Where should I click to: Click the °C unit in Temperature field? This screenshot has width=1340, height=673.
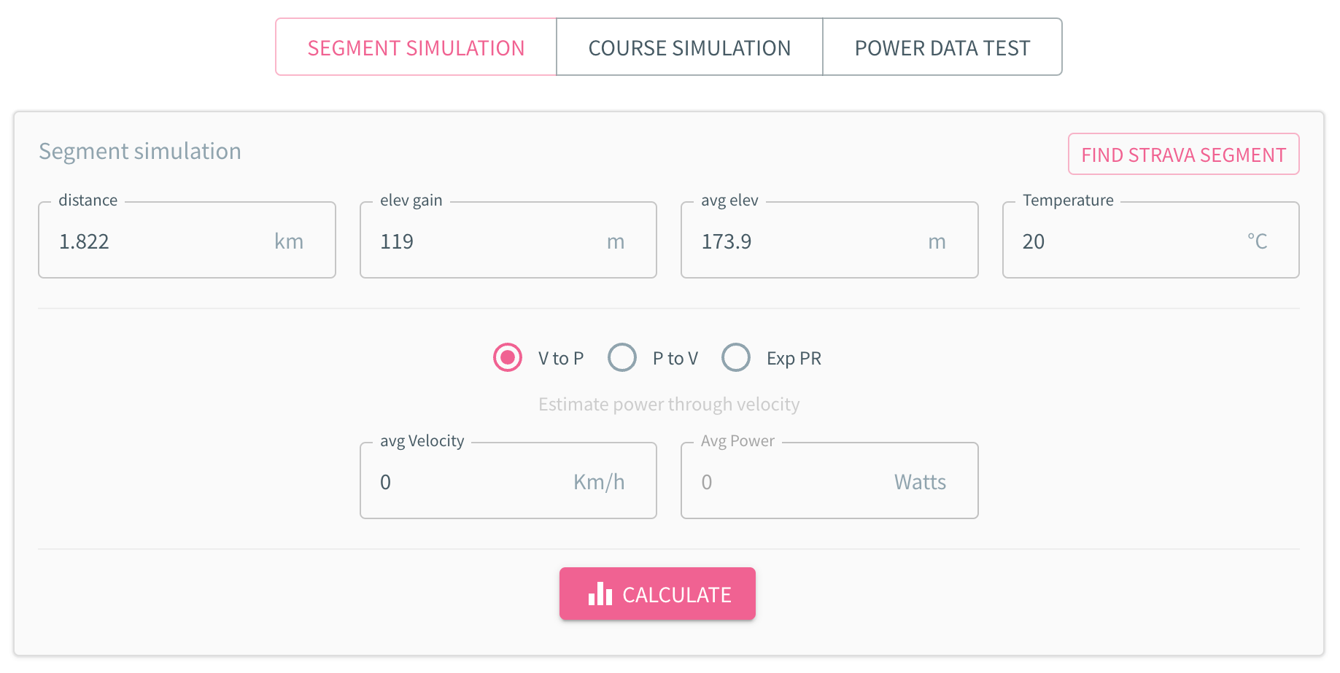pyautogui.click(x=1257, y=241)
